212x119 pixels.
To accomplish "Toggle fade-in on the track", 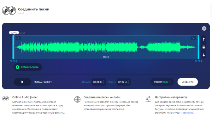I will pyautogui.click(x=18, y=38).
